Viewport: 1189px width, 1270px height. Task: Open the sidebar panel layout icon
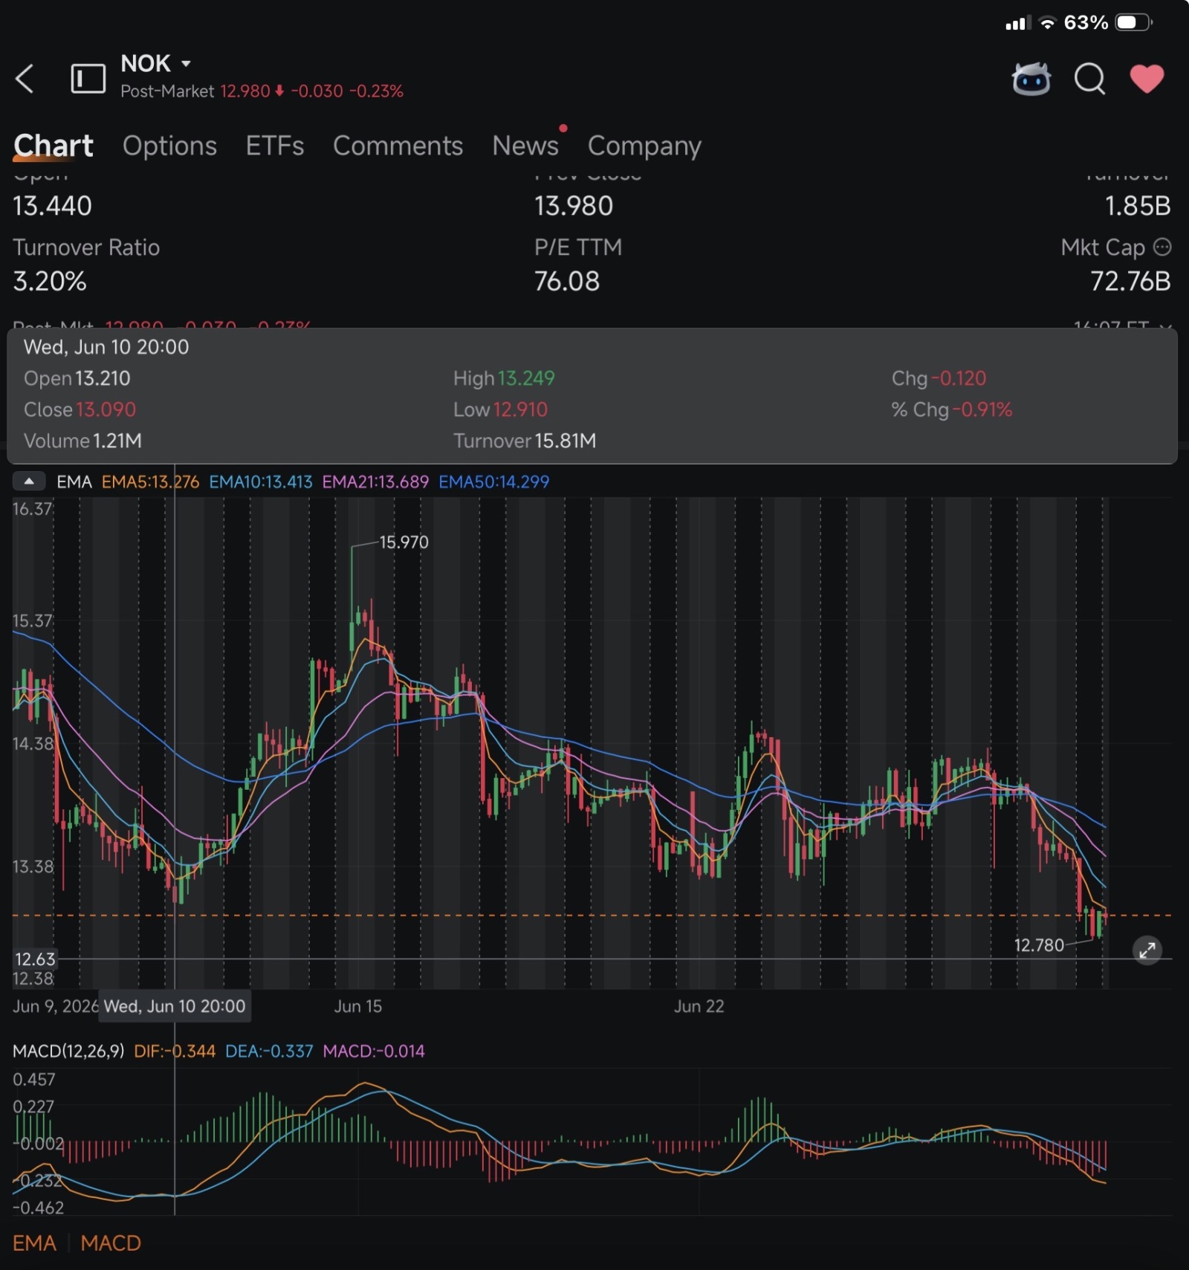[x=88, y=78]
